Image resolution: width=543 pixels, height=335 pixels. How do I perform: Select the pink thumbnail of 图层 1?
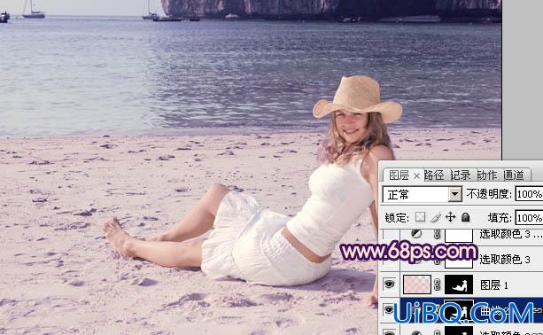click(417, 284)
